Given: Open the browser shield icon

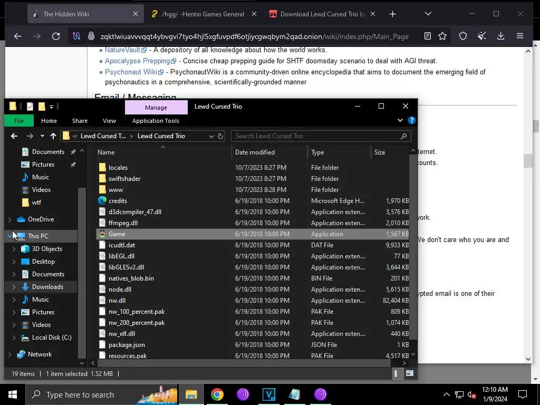Looking at the screenshot, I should (x=463, y=36).
